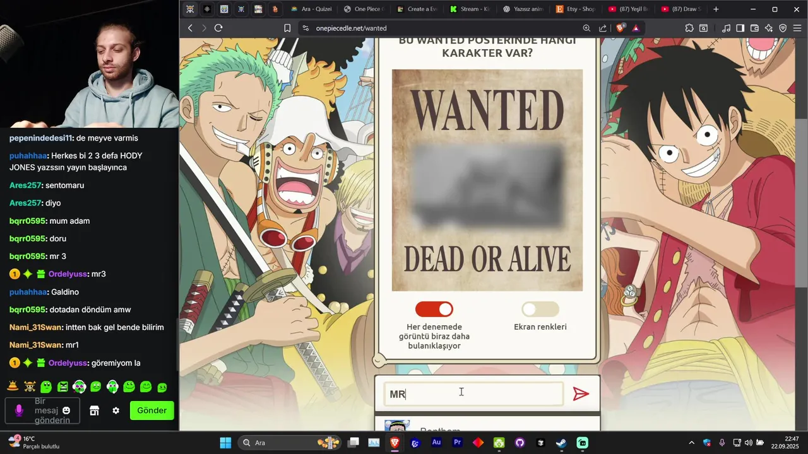Click username Ares257 on the sentomaru message
This screenshot has height=454, width=808.
[25, 185]
